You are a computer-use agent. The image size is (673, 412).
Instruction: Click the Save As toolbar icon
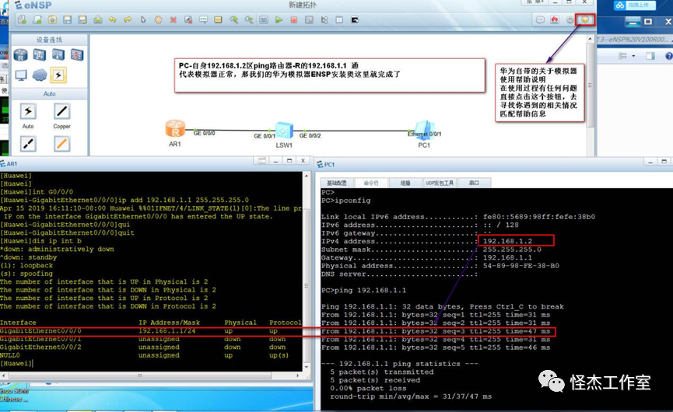[x=82, y=19]
